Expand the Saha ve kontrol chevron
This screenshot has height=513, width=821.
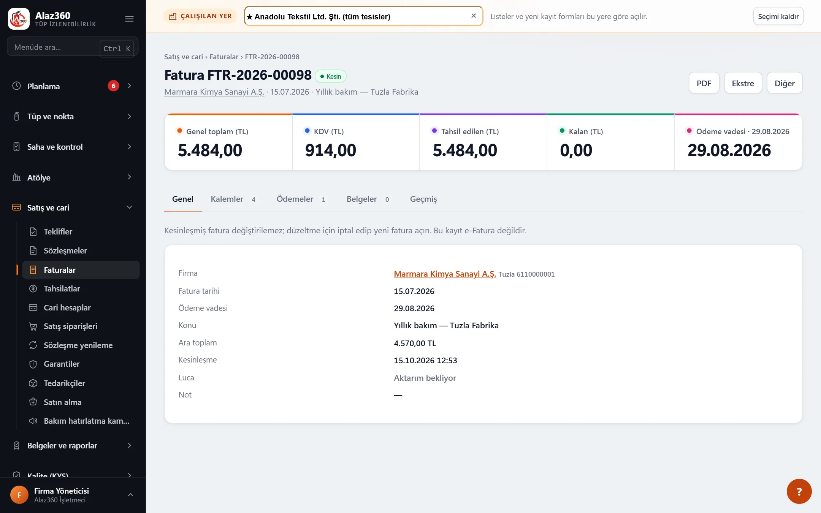pos(130,147)
